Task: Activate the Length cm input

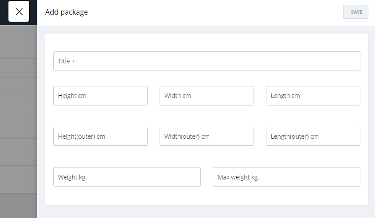Action: (x=313, y=96)
